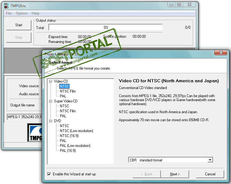Click the Total progress bar
The width and height of the screenshot is (231, 184).
click(106, 28)
